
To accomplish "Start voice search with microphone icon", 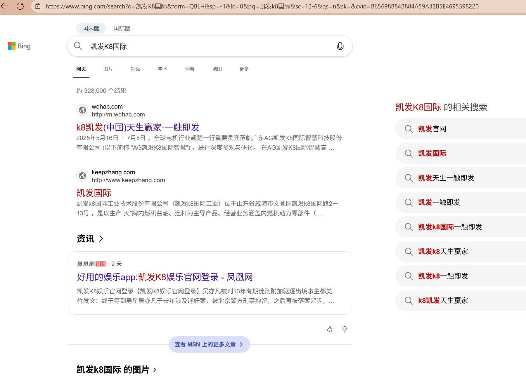I will (340, 46).
